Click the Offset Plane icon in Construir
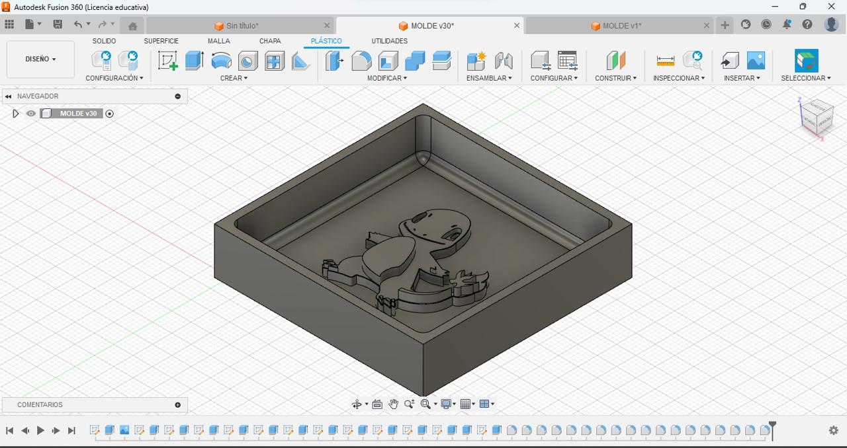 [x=615, y=61]
